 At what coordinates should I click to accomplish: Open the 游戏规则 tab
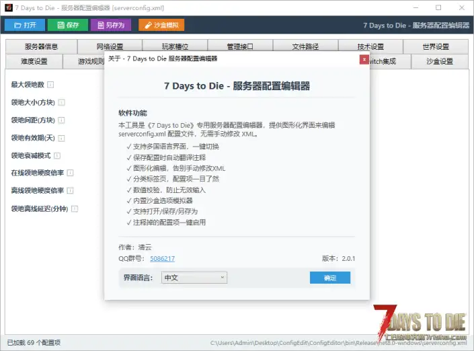(x=84, y=61)
